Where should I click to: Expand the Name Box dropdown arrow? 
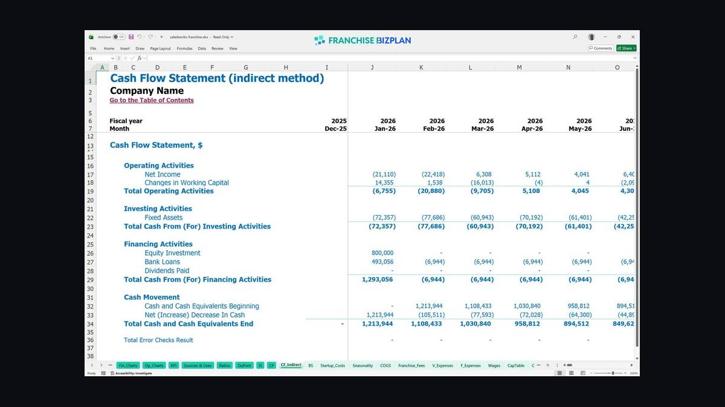click(113, 58)
